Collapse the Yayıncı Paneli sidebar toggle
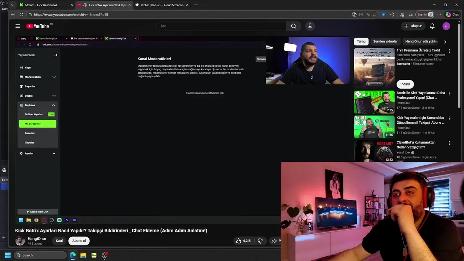The width and height of the screenshot is (464, 261). 55,55
